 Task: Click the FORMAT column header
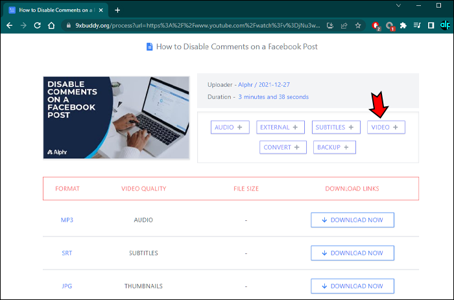click(x=67, y=189)
